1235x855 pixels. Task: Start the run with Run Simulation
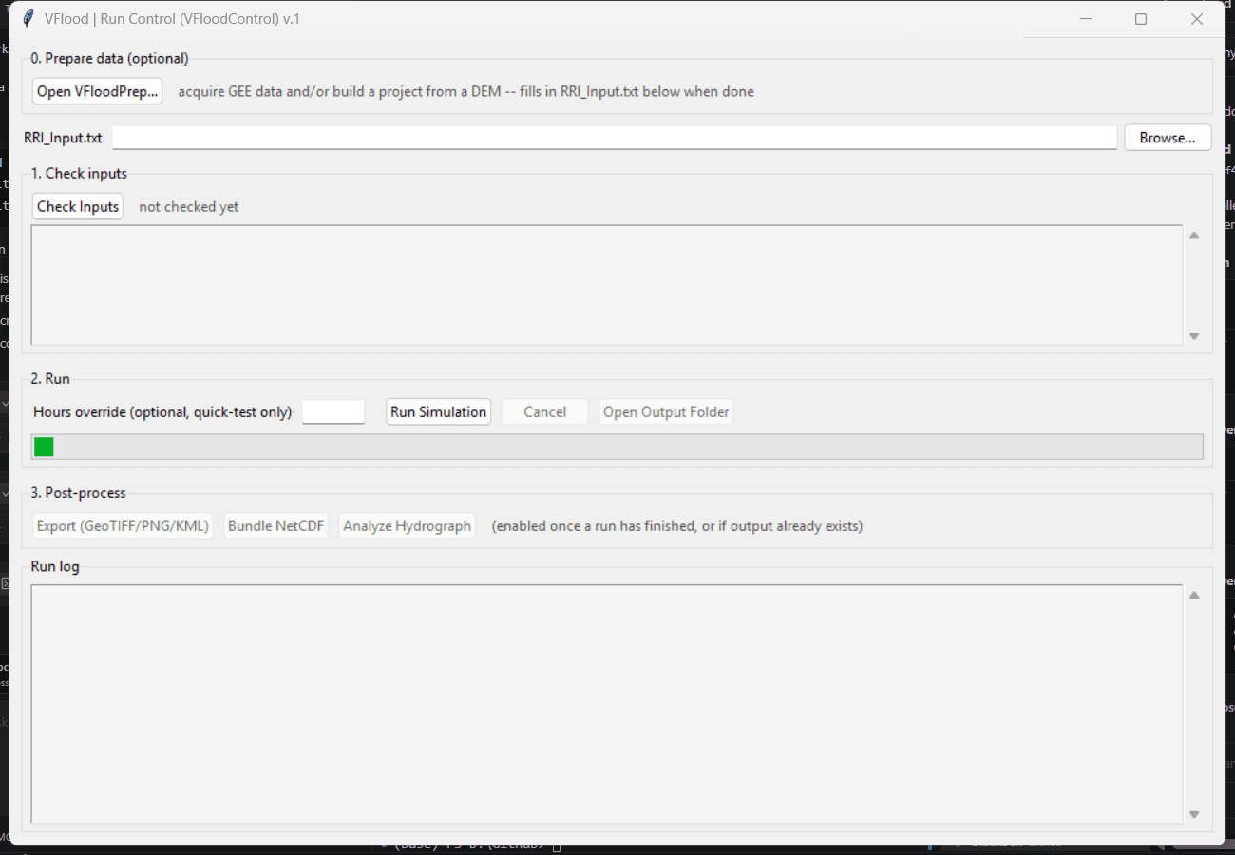click(x=438, y=412)
